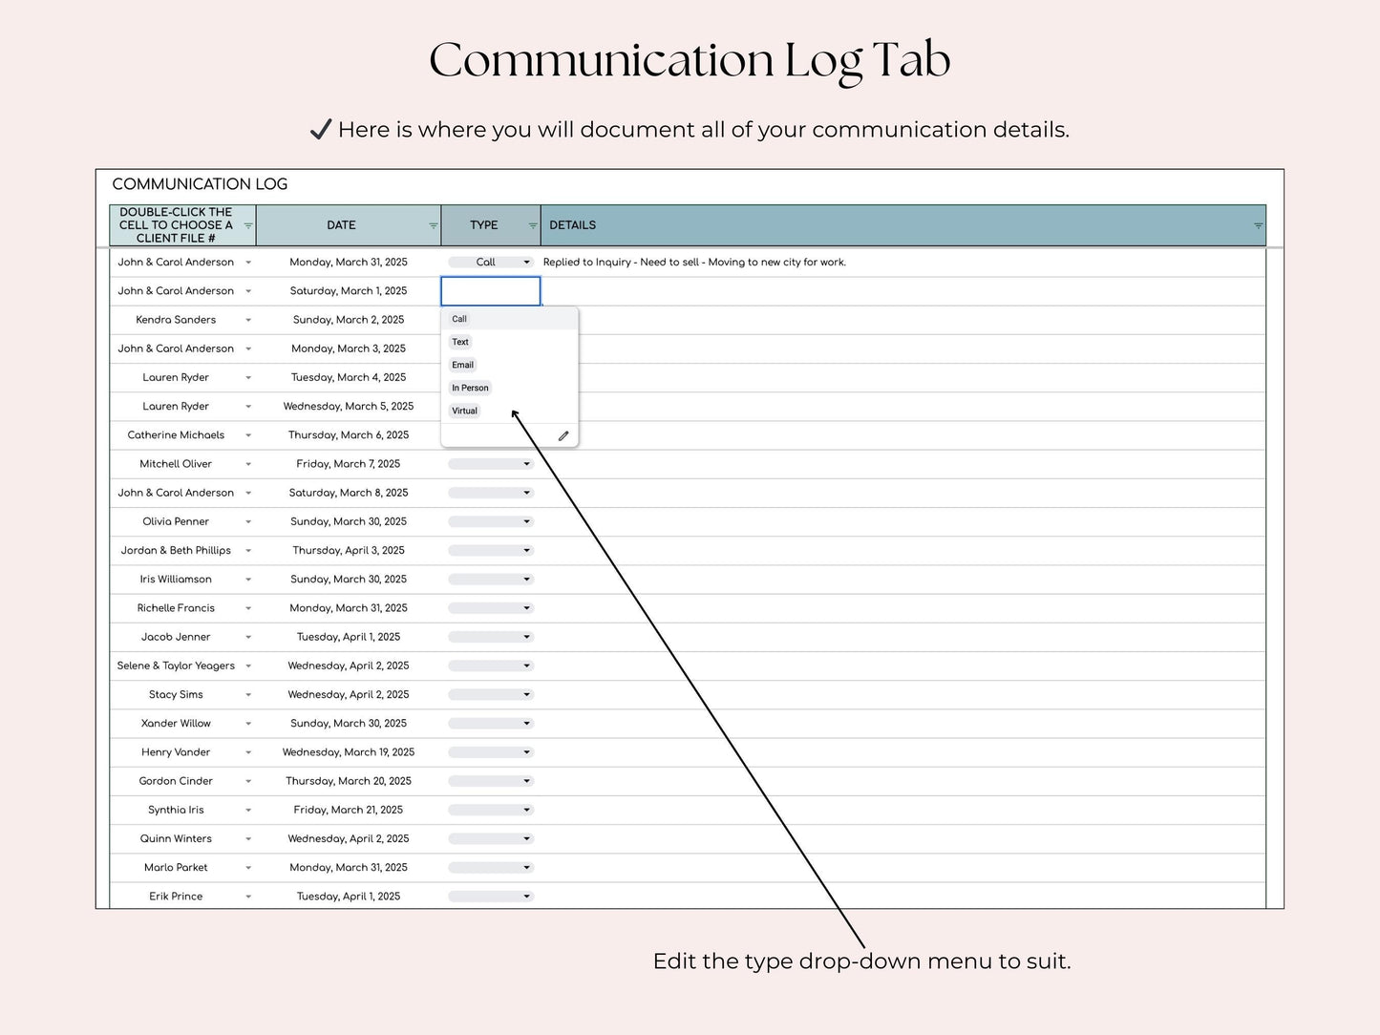
Task: Select Call option in type dropdown list
Action: [x=459, y=319]
